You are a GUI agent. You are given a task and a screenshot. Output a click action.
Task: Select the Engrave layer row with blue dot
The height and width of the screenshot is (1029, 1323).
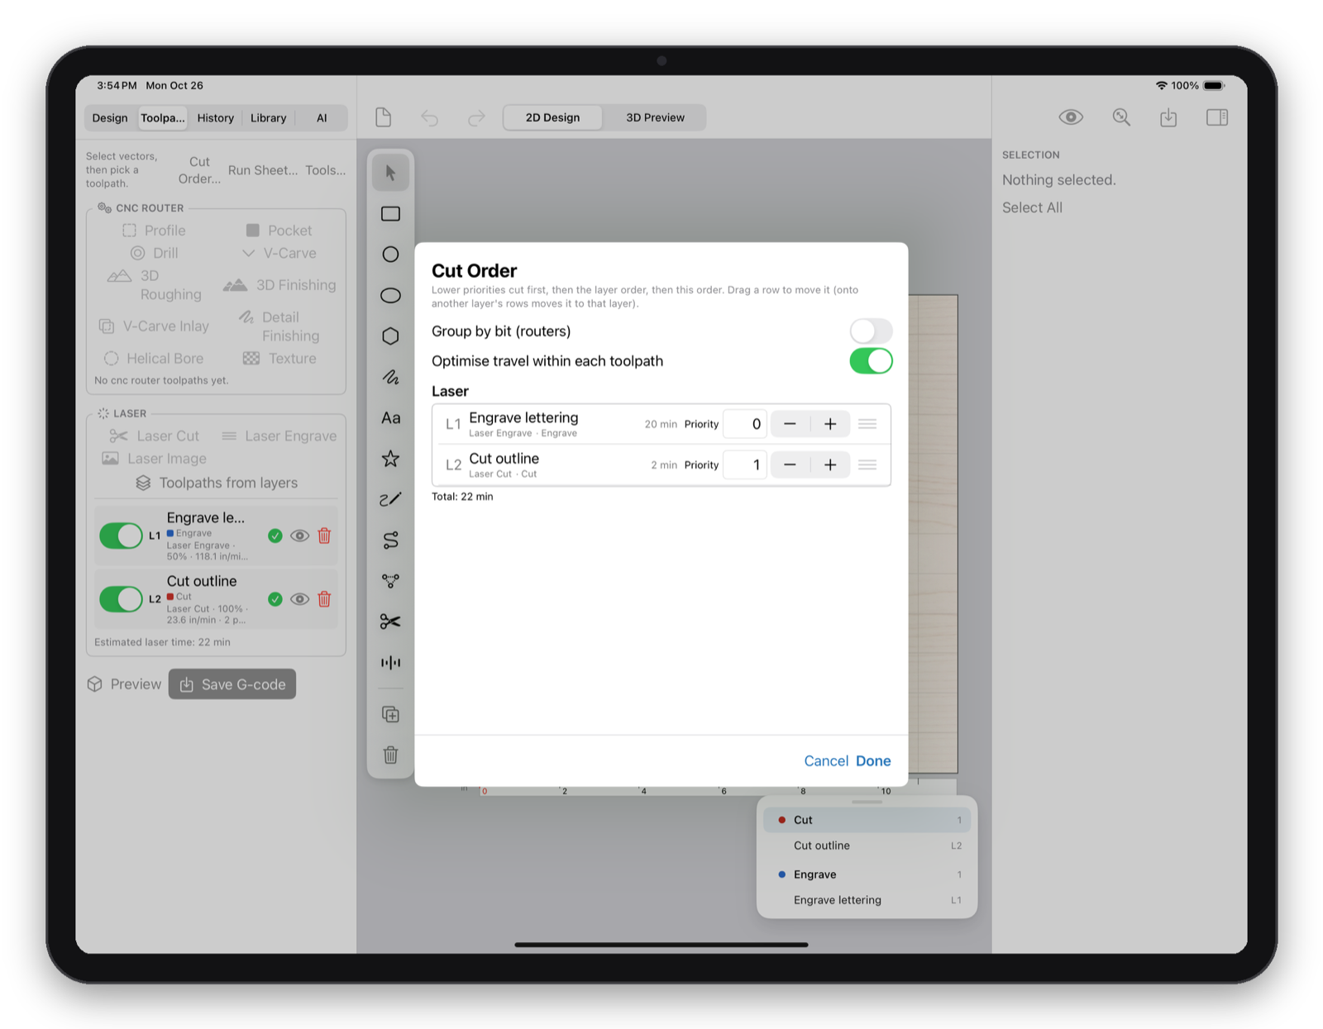(x=867, y=874)
